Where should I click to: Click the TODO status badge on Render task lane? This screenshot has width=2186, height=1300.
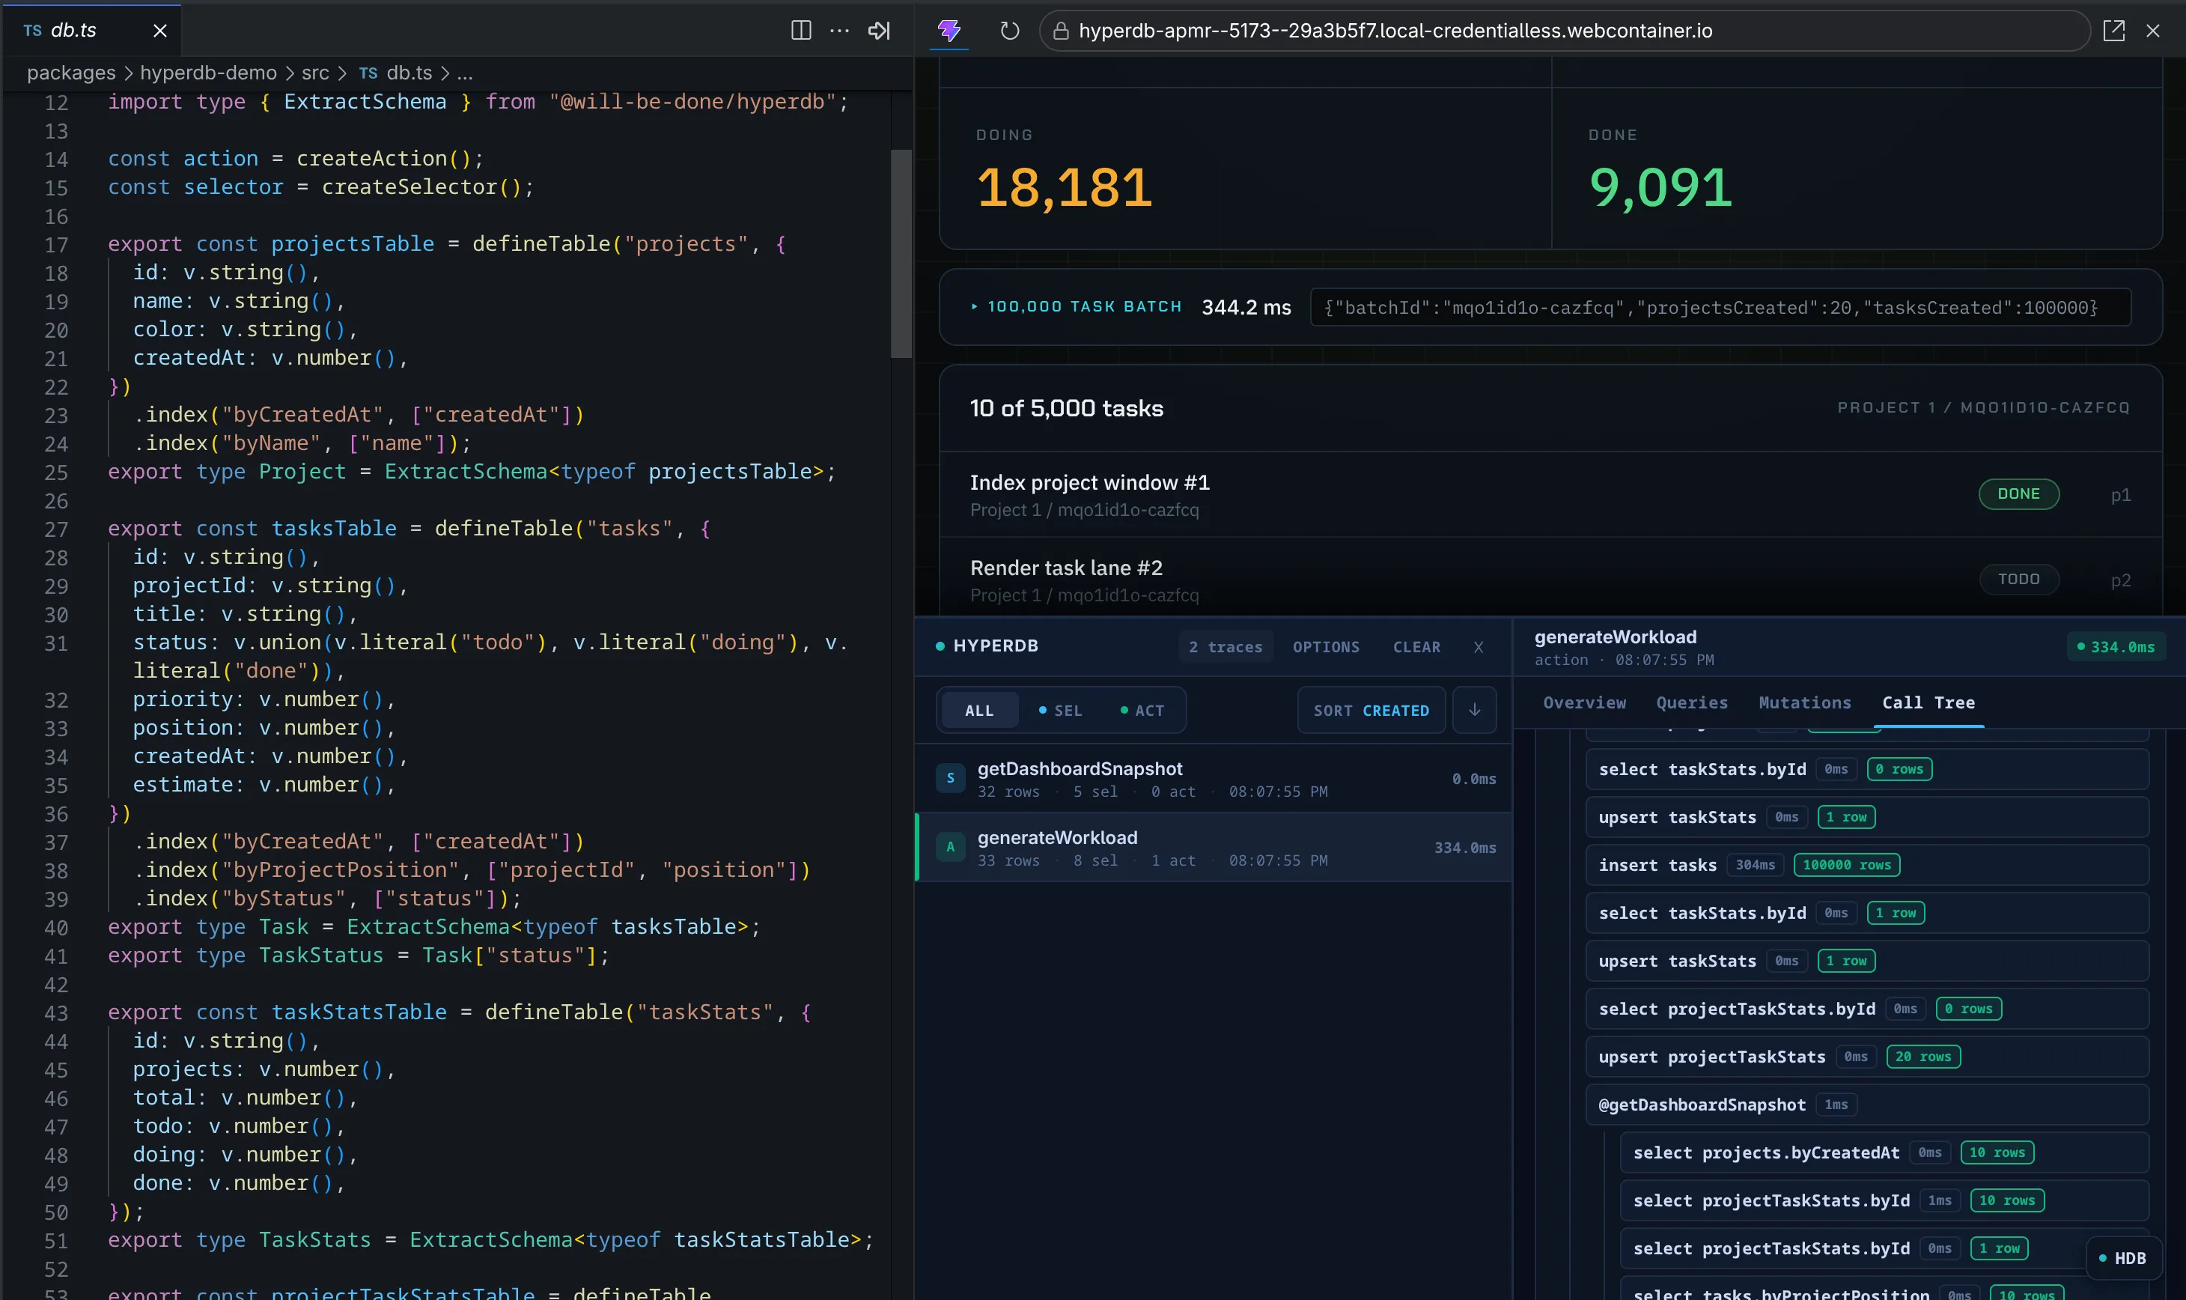(2018, 579)
